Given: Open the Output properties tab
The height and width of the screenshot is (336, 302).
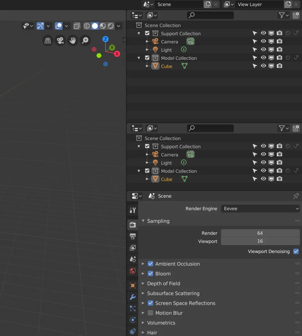Looking at the screenshot, I should (133, 236).
